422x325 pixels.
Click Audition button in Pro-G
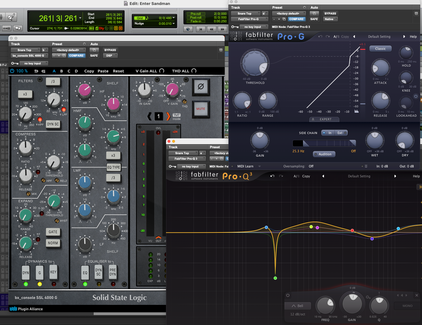[x=324, y=154]
